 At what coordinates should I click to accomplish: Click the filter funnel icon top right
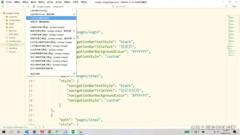pos(226,7)
